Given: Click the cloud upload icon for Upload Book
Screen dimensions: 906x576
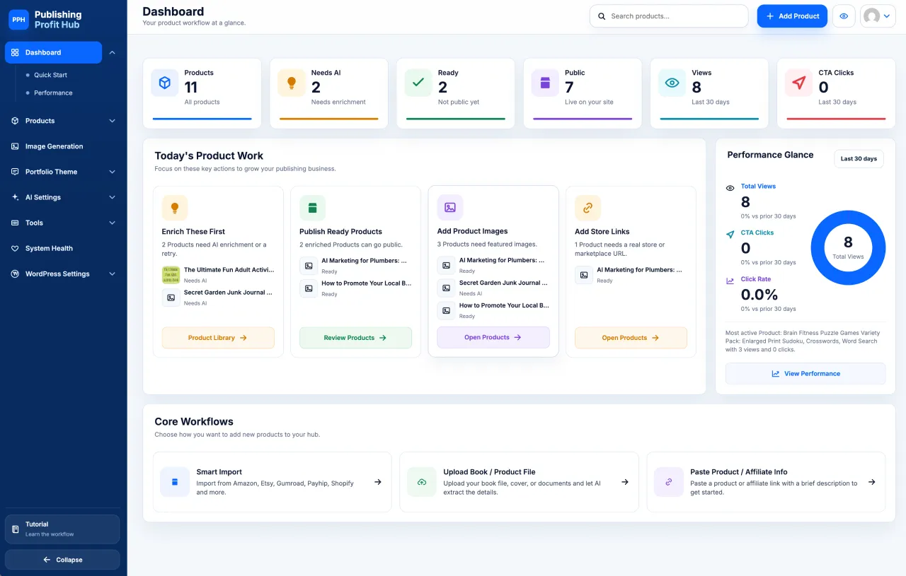Looking at the screenshot, I should 422,482.
